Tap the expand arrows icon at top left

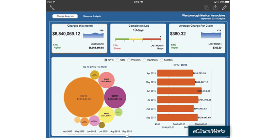[x=52, y=7]
